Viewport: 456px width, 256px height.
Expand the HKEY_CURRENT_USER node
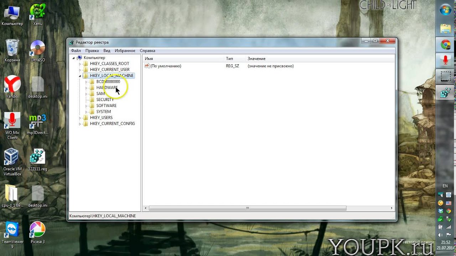click(x=80, y=70)
